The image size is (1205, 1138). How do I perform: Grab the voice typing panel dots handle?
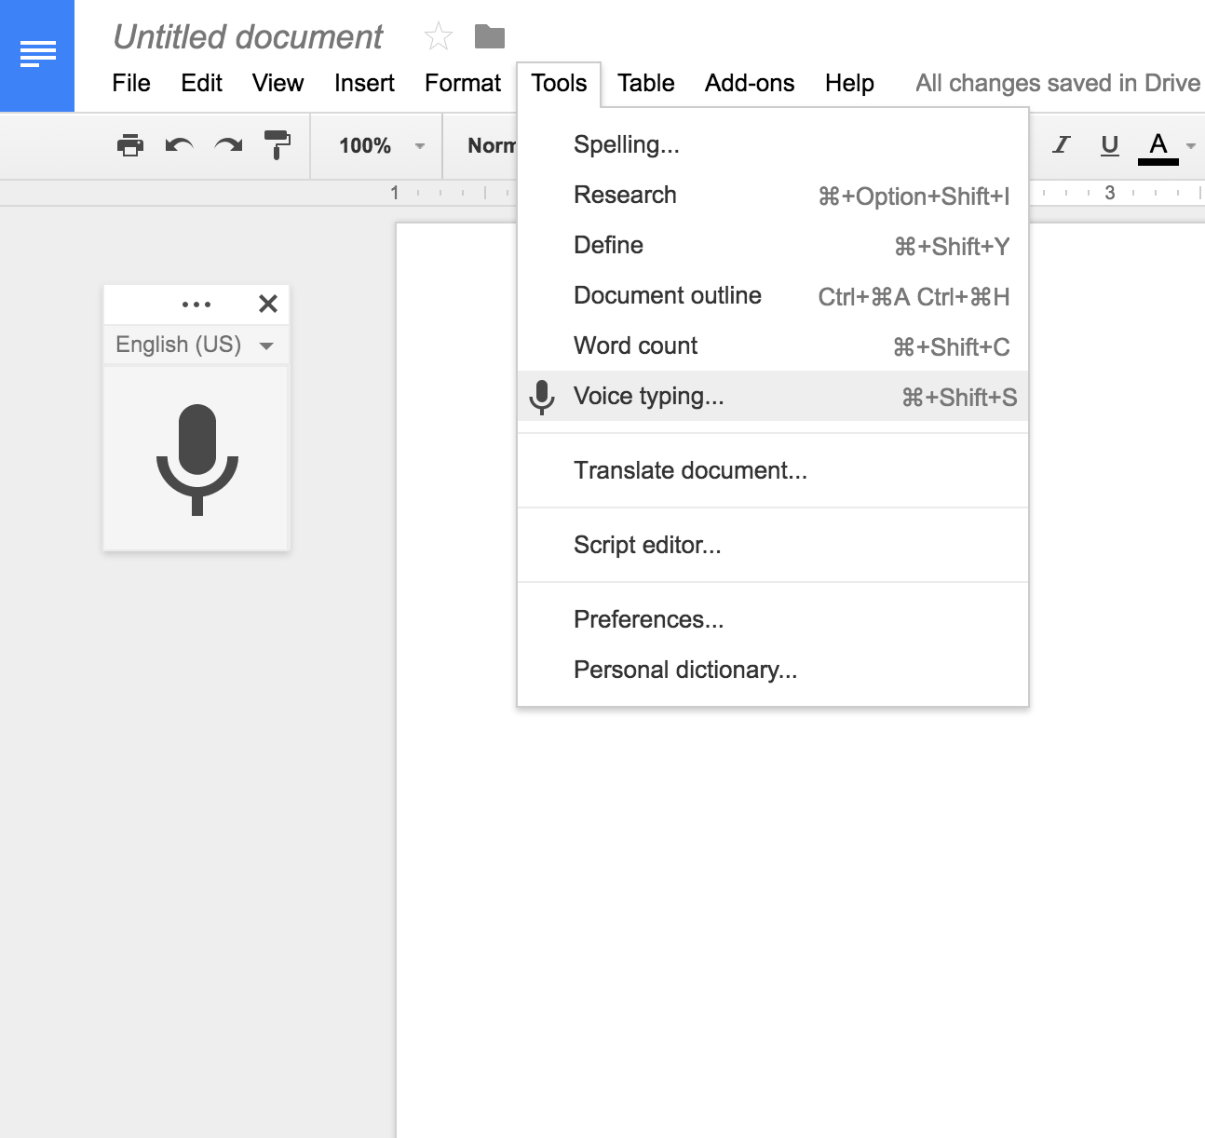point(196,305)
